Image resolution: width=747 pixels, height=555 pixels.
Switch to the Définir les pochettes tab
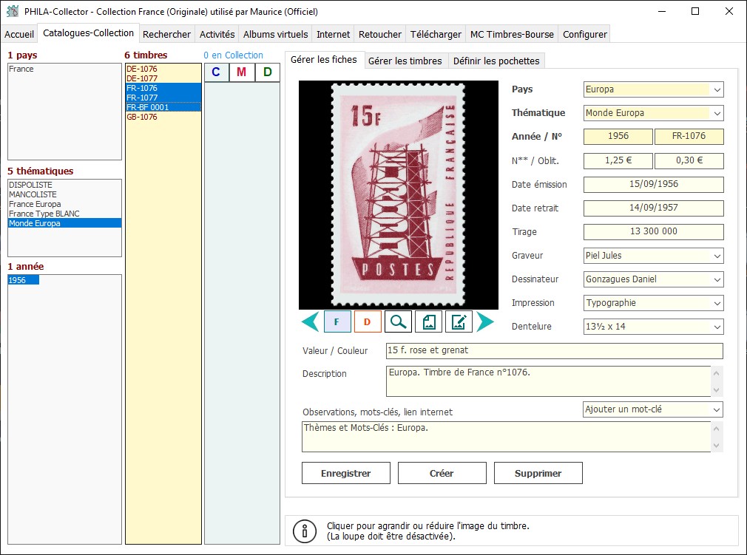pos(496,61)
